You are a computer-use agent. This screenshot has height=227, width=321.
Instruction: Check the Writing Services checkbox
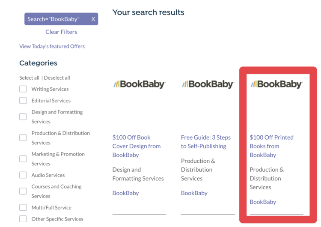click(23, 89)
